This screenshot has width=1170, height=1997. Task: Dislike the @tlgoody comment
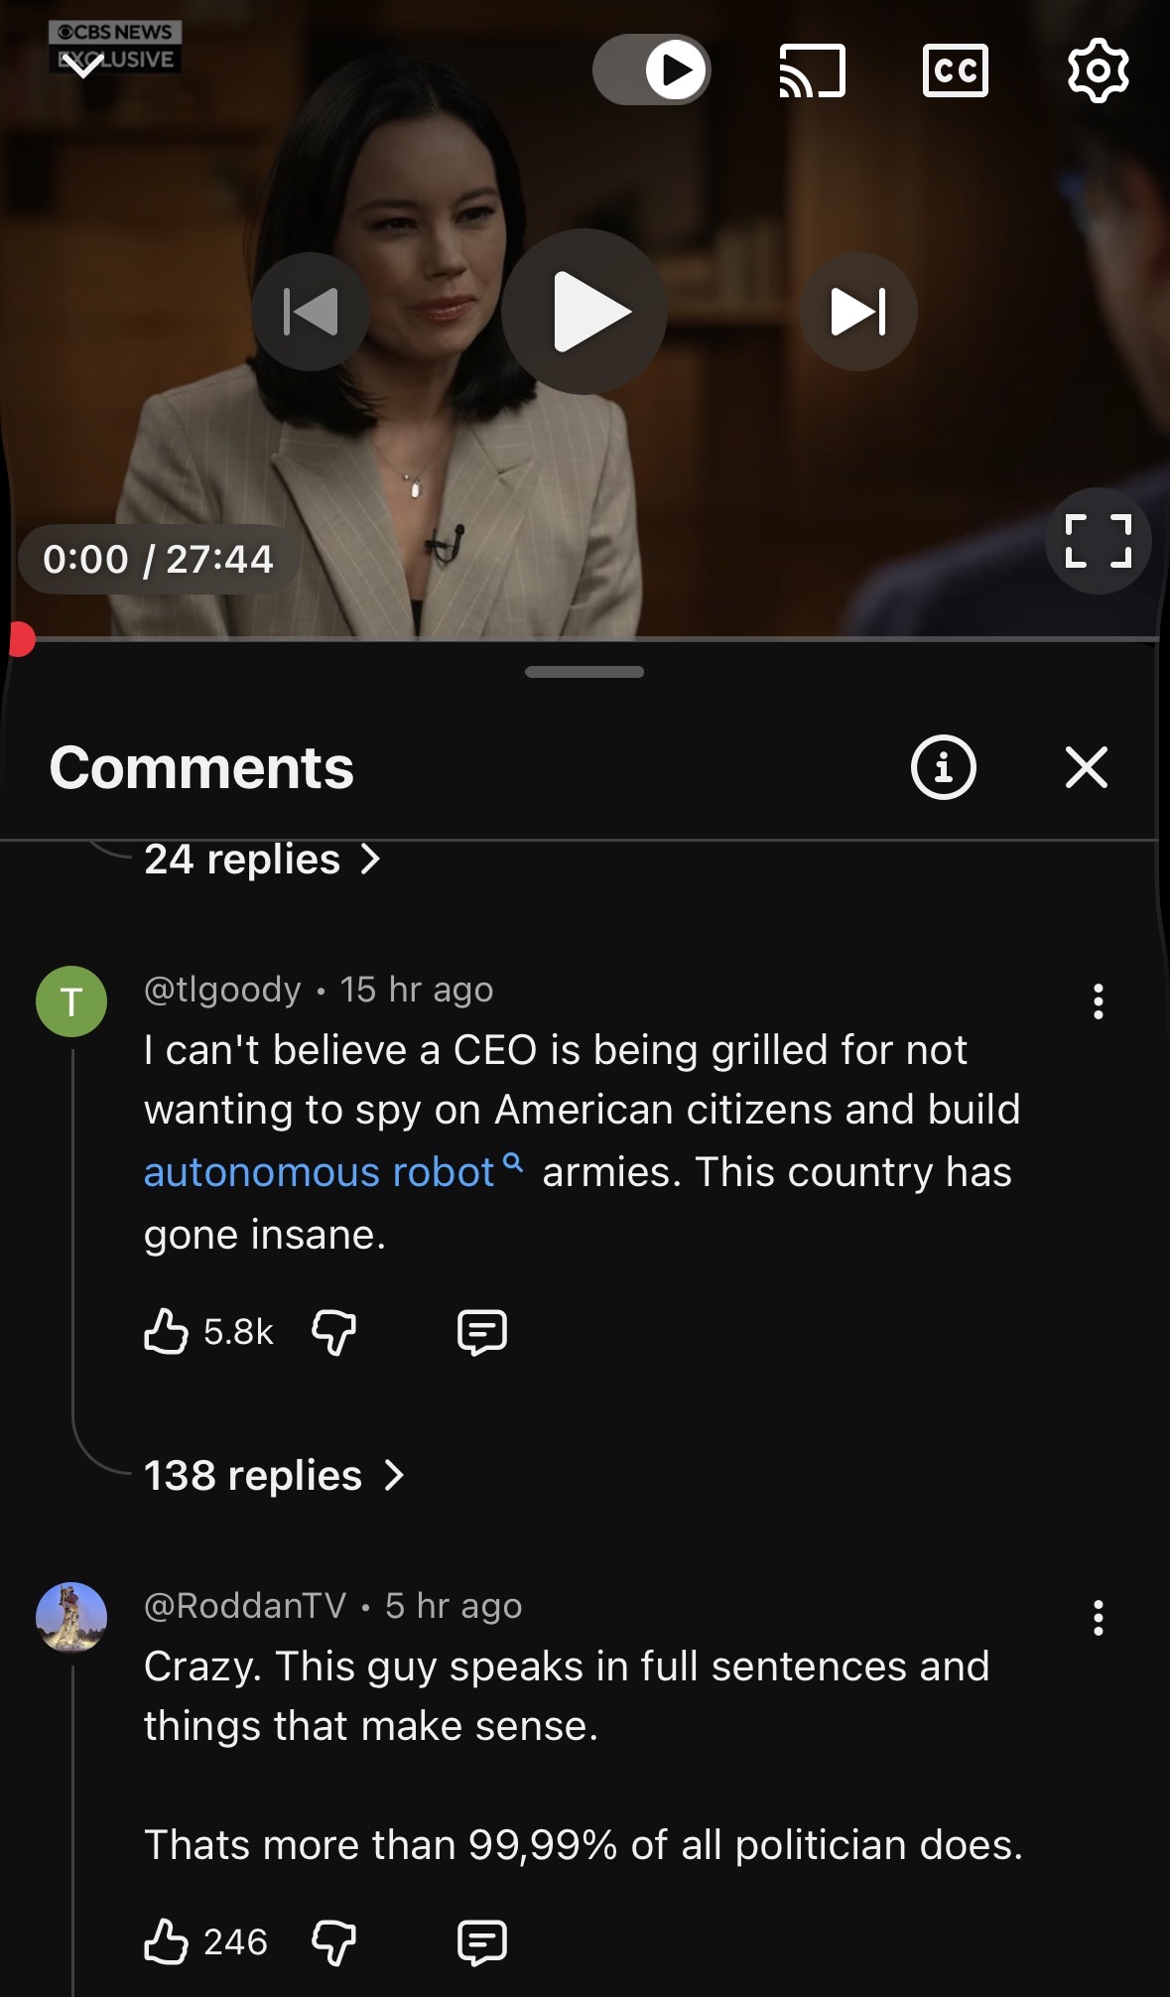333,1331
